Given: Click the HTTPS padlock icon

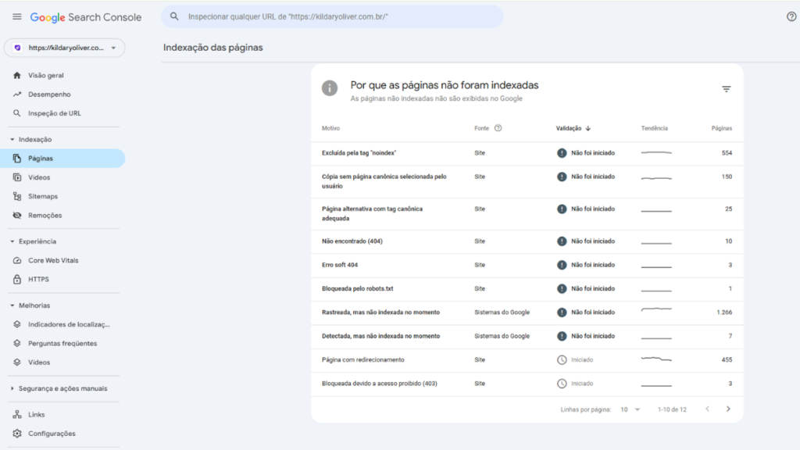Looking at the screenshot, I should 17,279.
